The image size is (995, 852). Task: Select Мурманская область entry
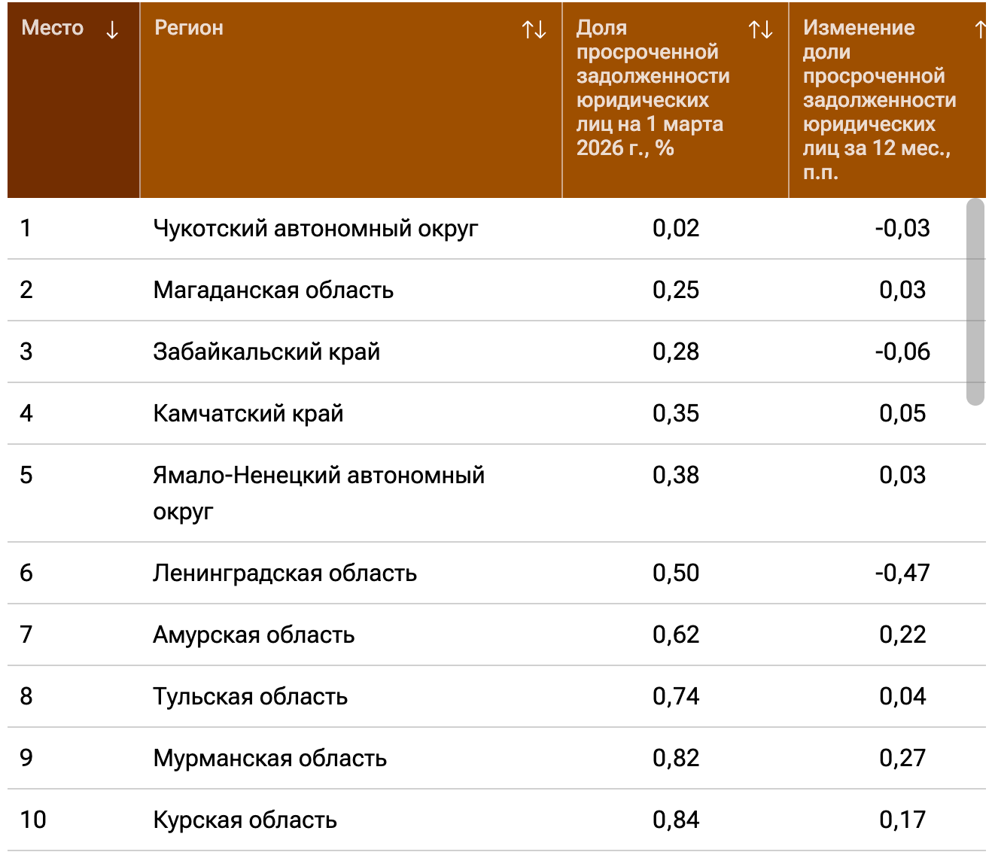pyautogui.click(x=269, y=758)
